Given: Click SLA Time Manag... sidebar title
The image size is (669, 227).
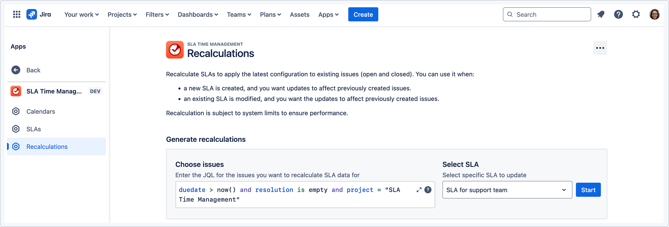Looking at the screenshot, I should 54,91.
